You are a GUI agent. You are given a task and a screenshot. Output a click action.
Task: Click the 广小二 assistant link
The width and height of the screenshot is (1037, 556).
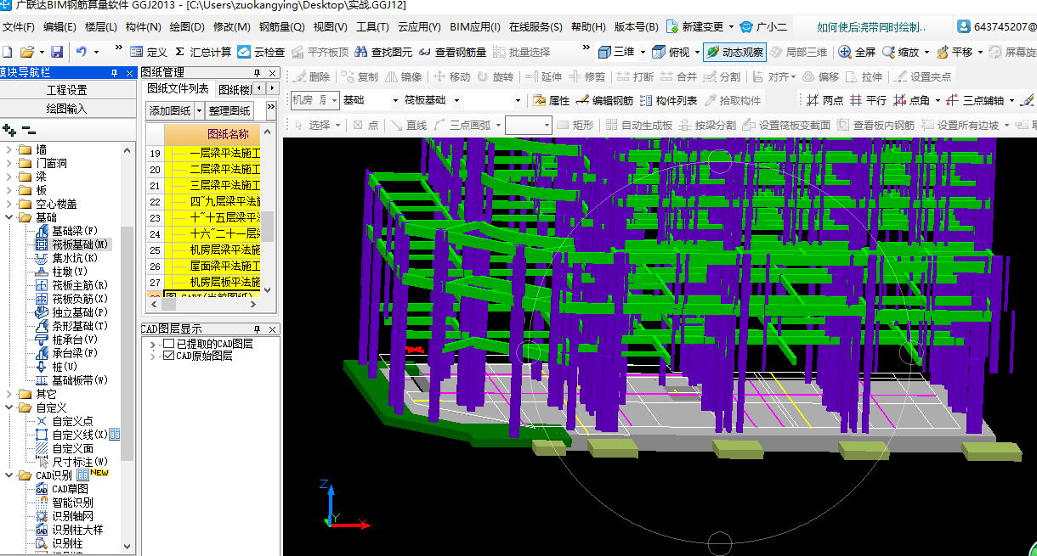[x=764, y=27]
